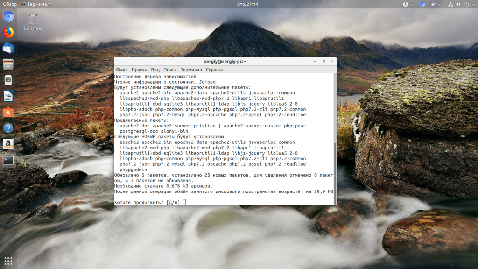The image size is (478, 269).
Task: Open the Поиск menu in the terminal
Action: [x=170, y=70]
